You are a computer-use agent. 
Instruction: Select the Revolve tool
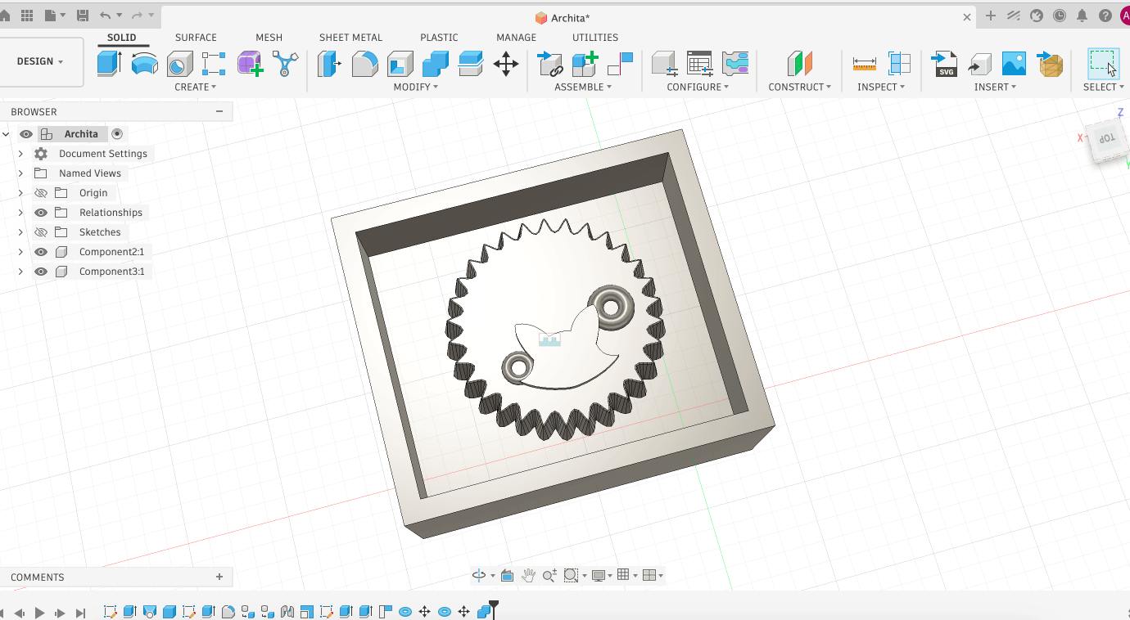point(144,63)
